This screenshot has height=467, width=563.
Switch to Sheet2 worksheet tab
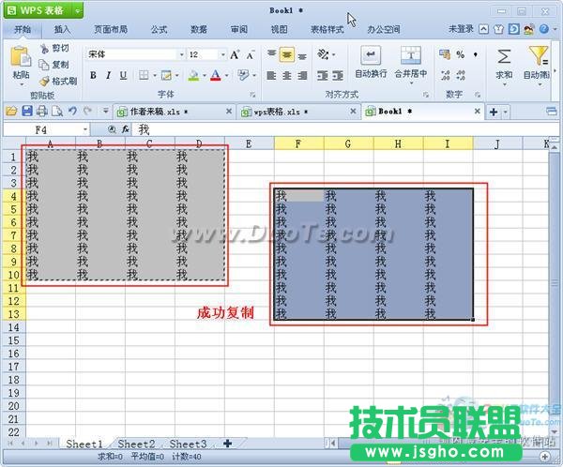point(136,444)
